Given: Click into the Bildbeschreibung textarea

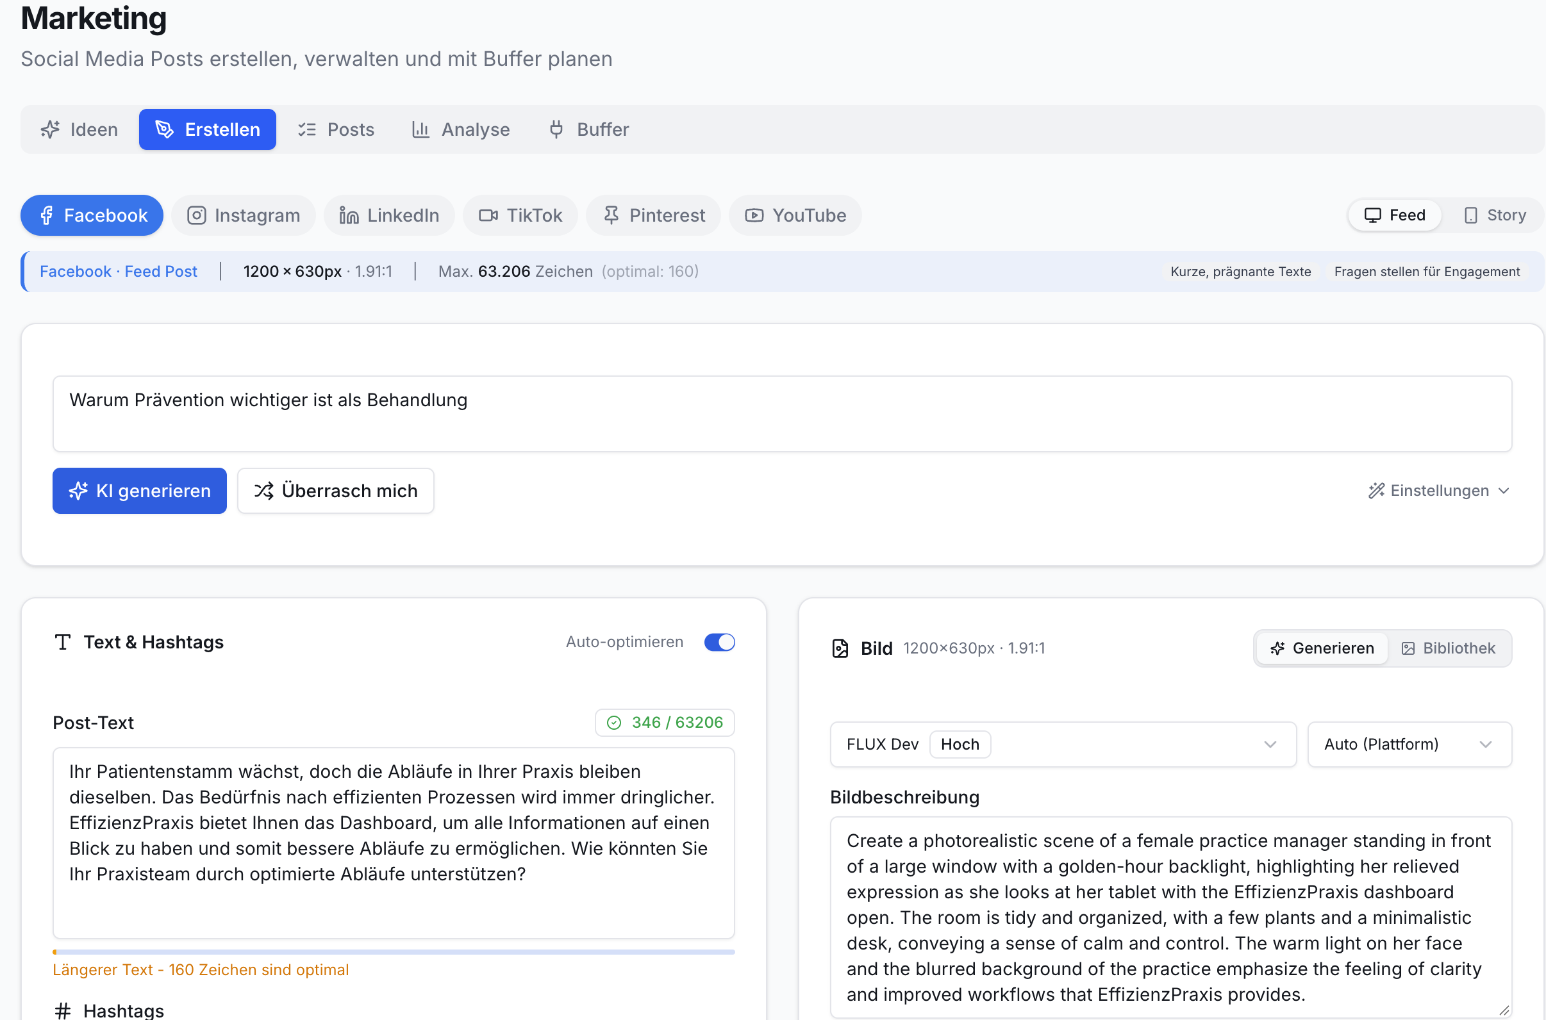Looking at the screenshot, I should point(1171,917).
